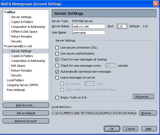The image size is (160, 135).
Task: Open Copies & Folders under office
Action: tap(22, 22)
